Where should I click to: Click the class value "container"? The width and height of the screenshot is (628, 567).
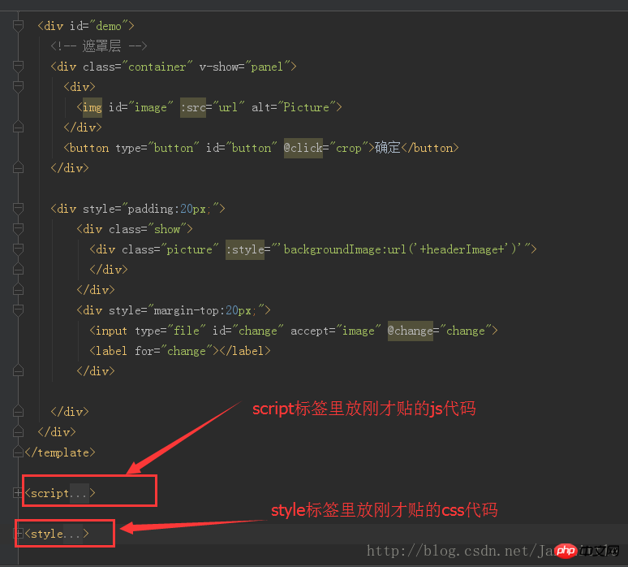point(157,67)
